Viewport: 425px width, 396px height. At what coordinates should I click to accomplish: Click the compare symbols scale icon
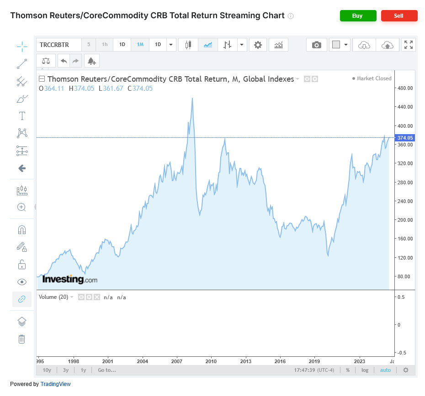(46, 61)
